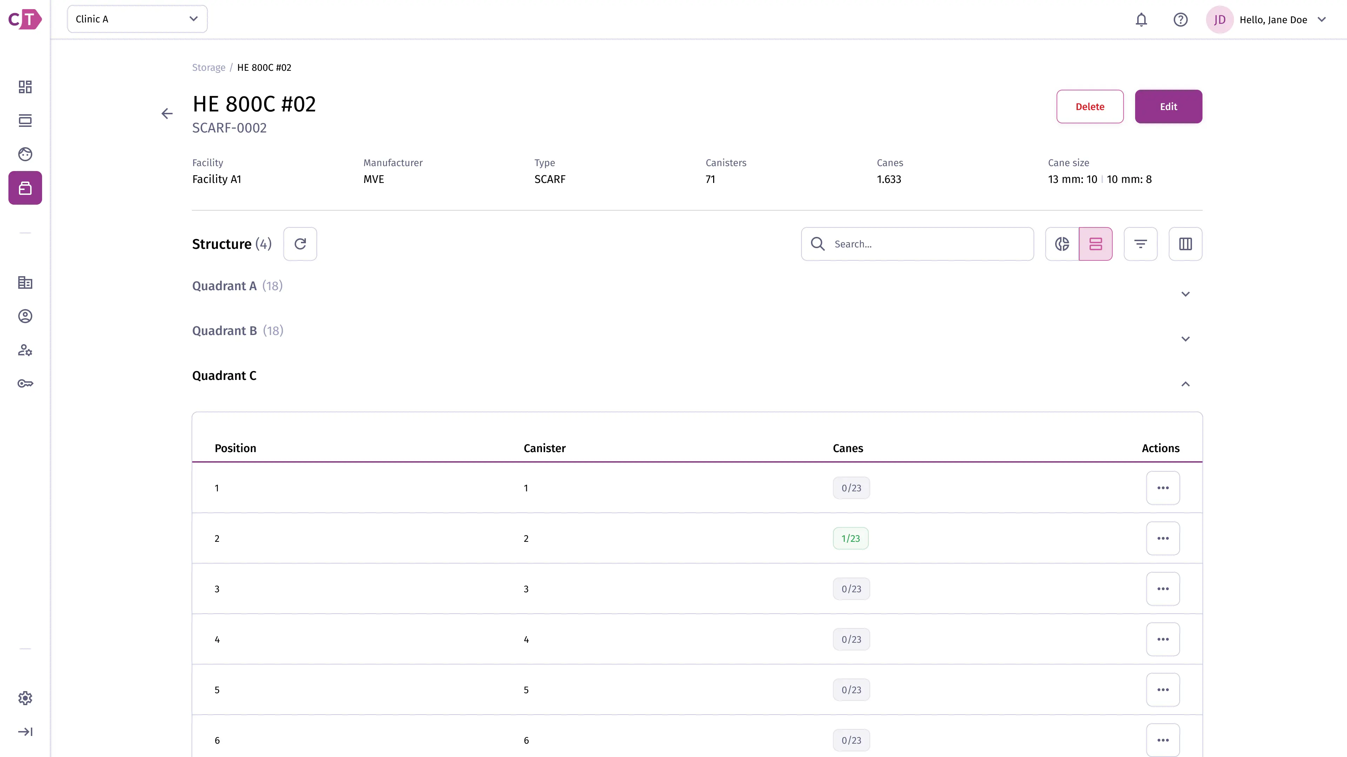
Task: Click the Canister column header
Action: 544,448
